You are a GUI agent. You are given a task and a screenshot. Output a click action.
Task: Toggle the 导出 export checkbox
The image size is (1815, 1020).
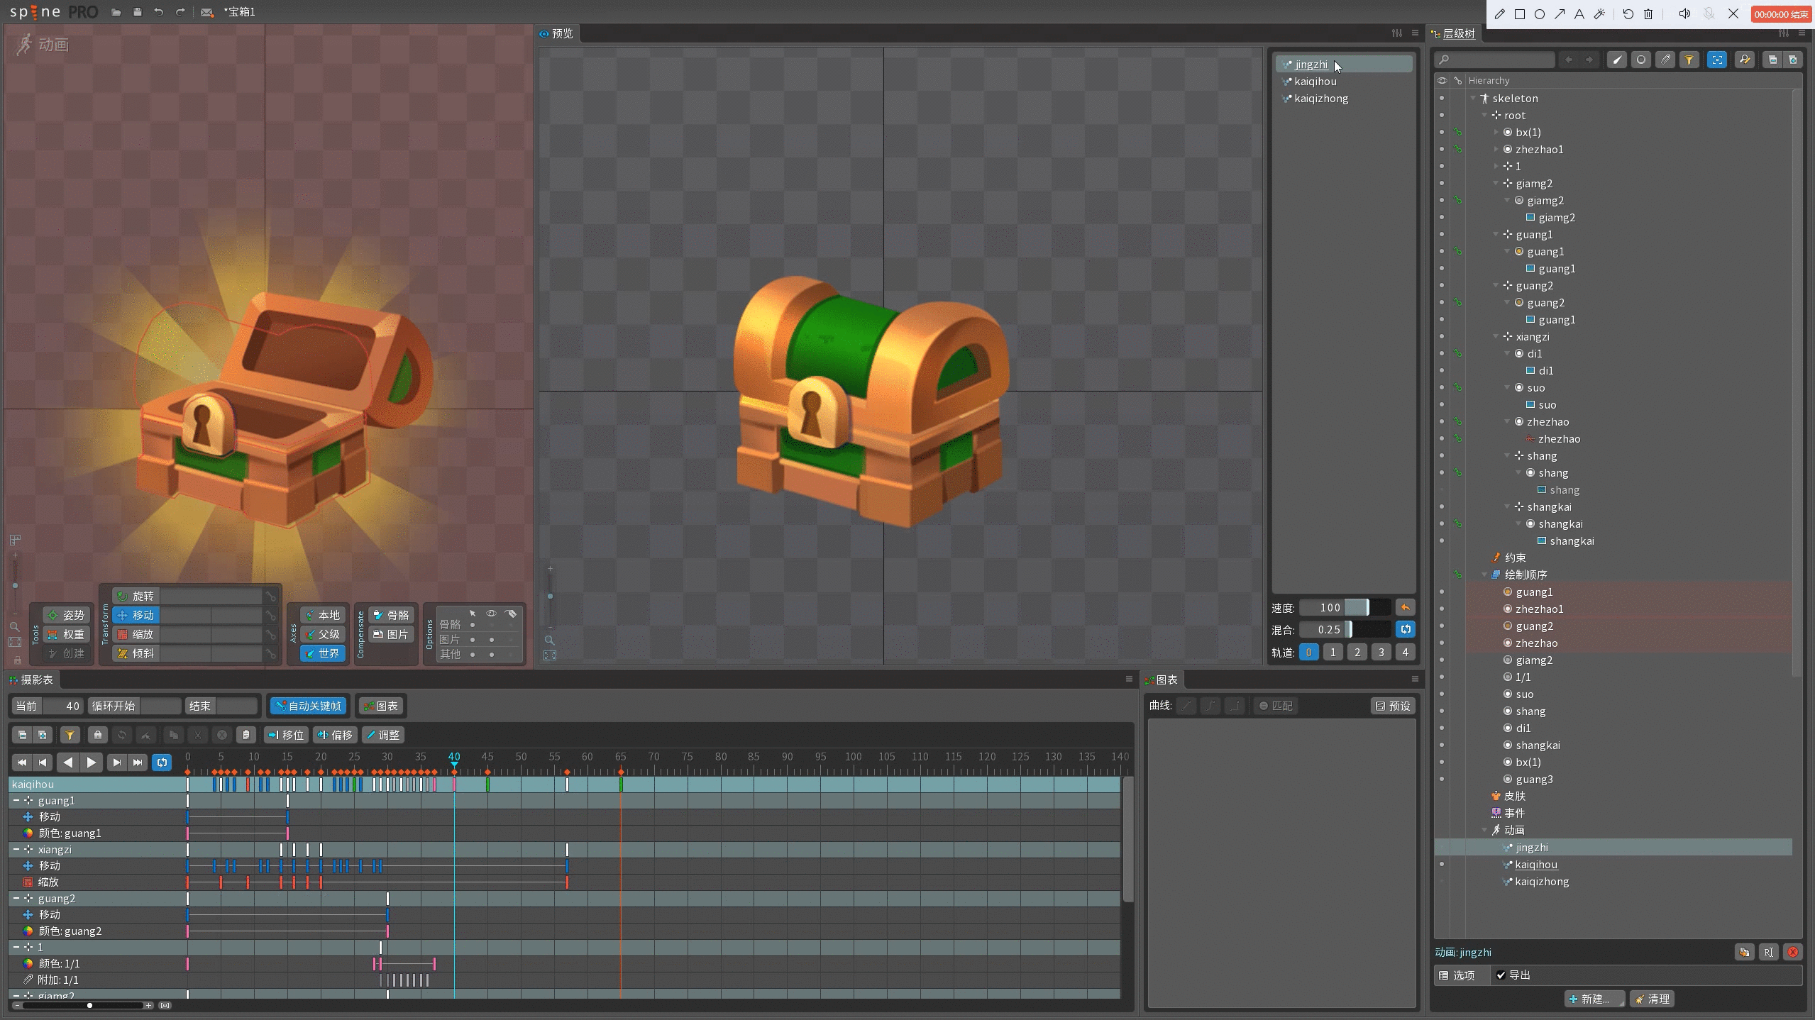[1501, 975]
